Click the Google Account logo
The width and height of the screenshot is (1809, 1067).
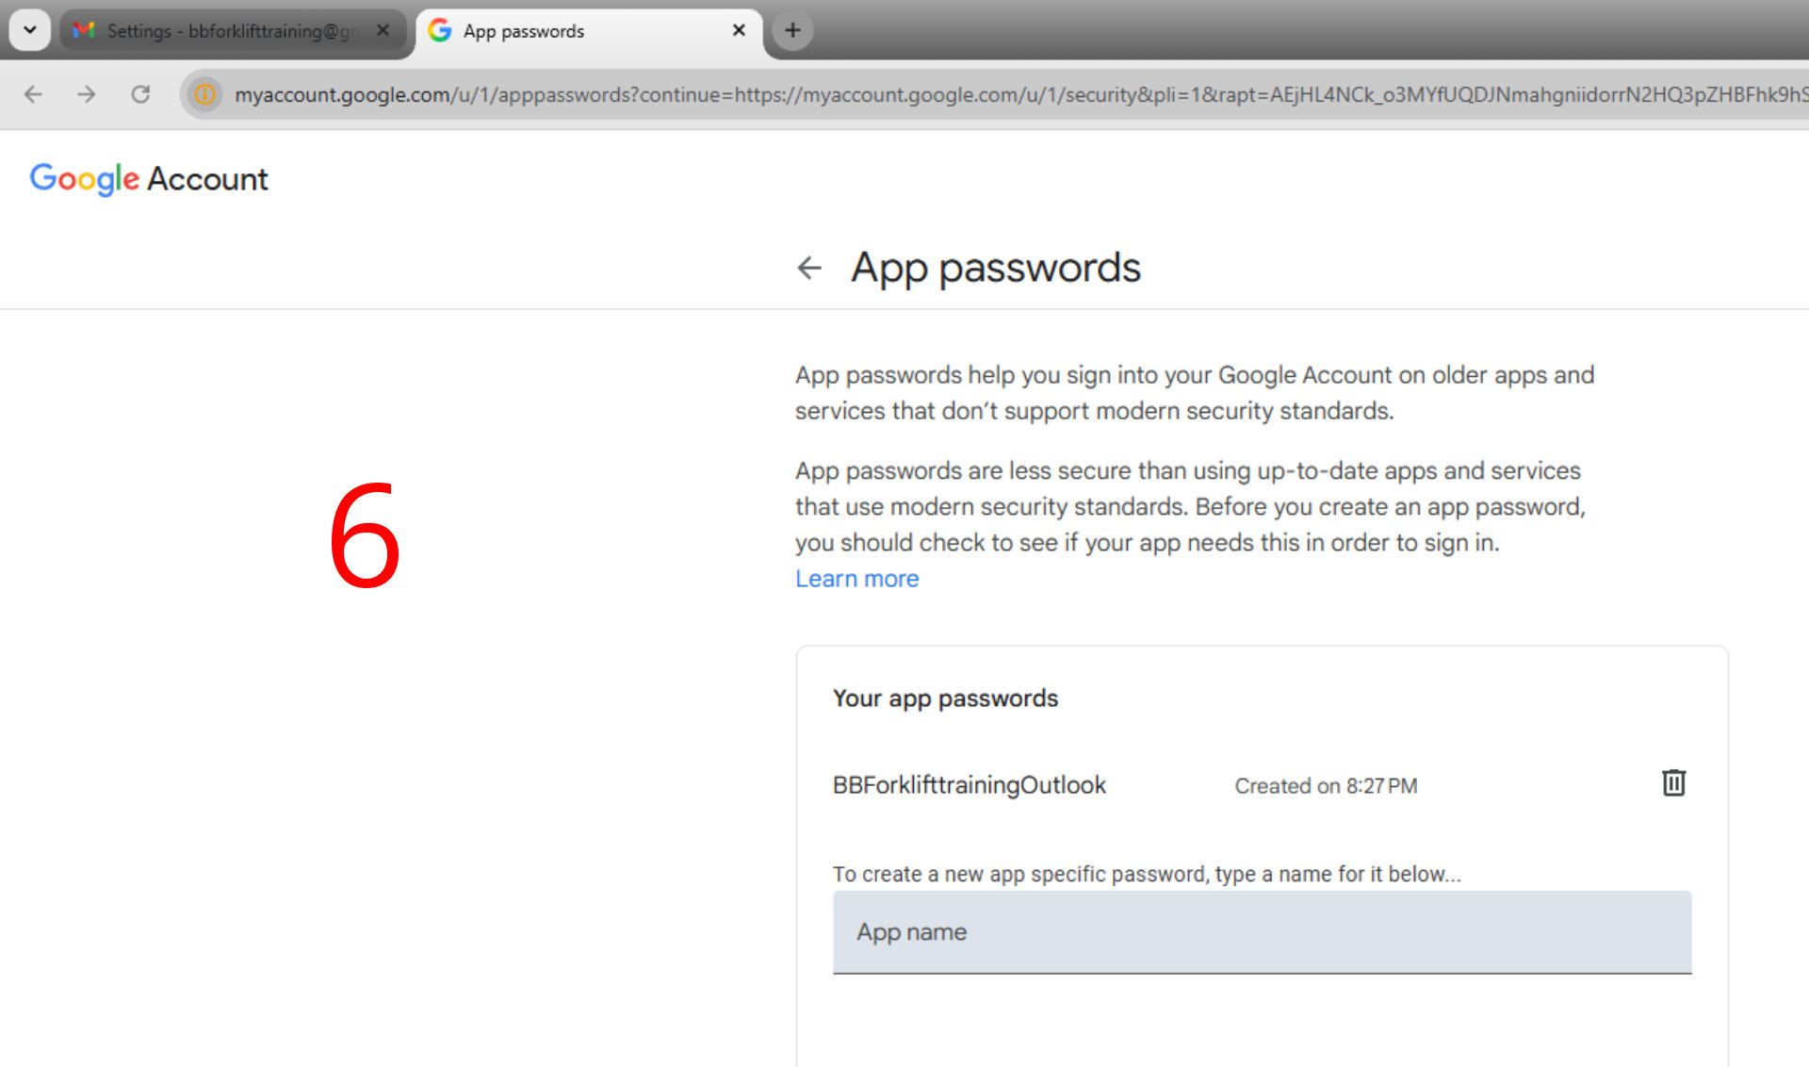pos(149,178)
